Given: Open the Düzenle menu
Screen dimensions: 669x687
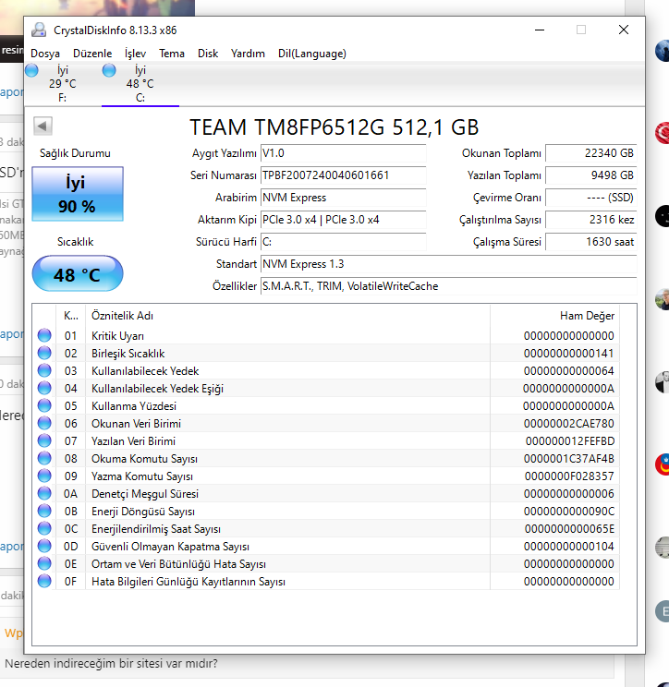Looking at the screenshot, I should [92, 54].
